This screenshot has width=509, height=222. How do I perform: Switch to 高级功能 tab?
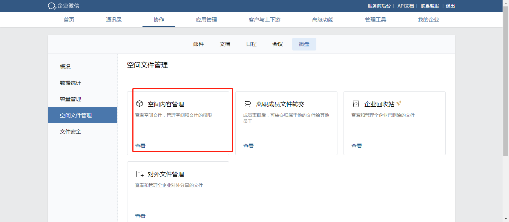tap(323, 20)
